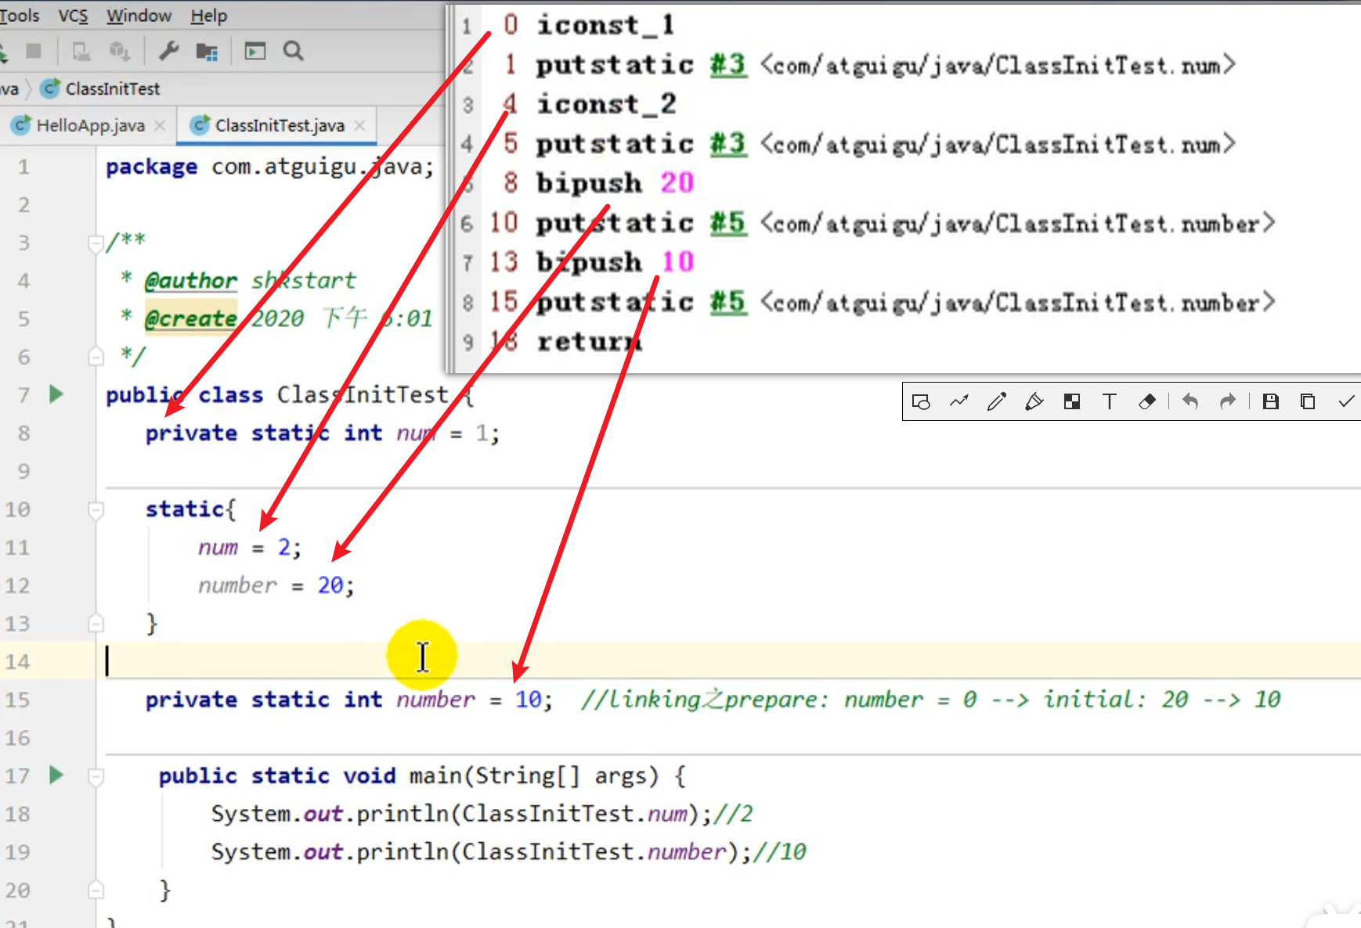
Task: Follow #5 constant link at offset 10
Action: 727,223
